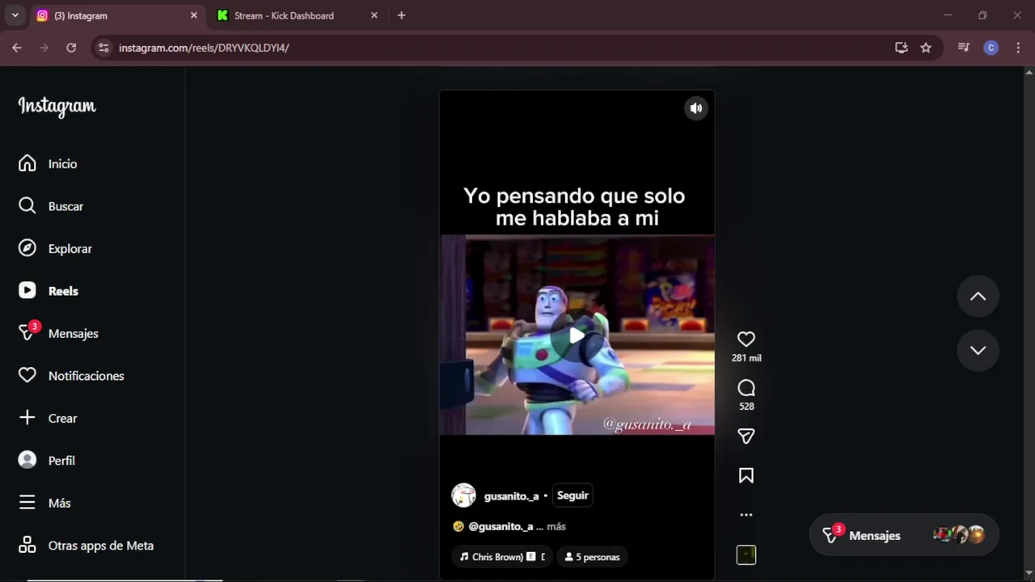Open Chris Brown audio track

[x=502, y=557]
